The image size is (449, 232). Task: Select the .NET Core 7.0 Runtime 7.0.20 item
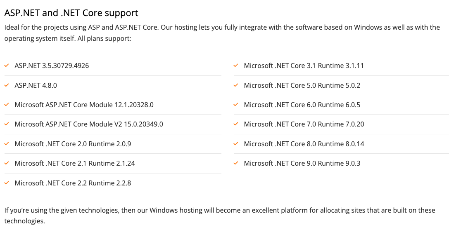coord(304,124)
